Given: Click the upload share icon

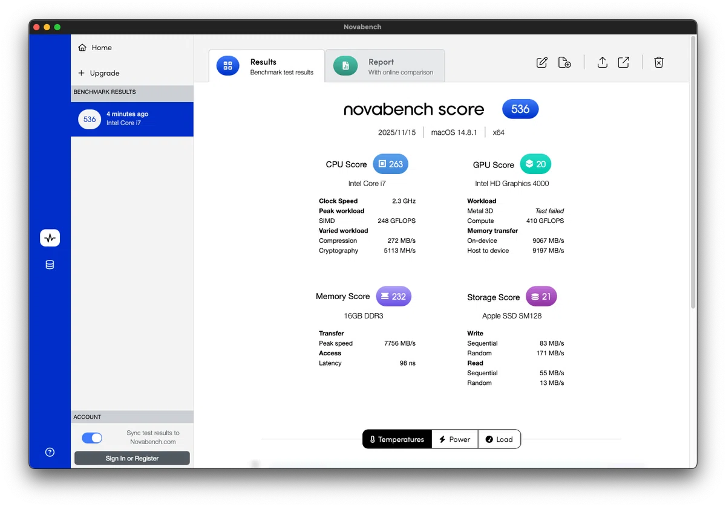Looking at the screenshot, I should (603, 62).
